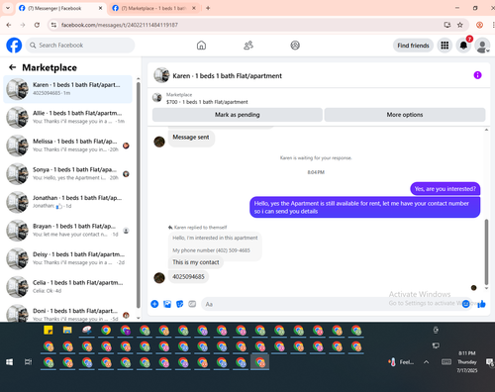Screen dimensions: 495x392
Task: Click the Facebook logo icon
Action: (14, 46)
